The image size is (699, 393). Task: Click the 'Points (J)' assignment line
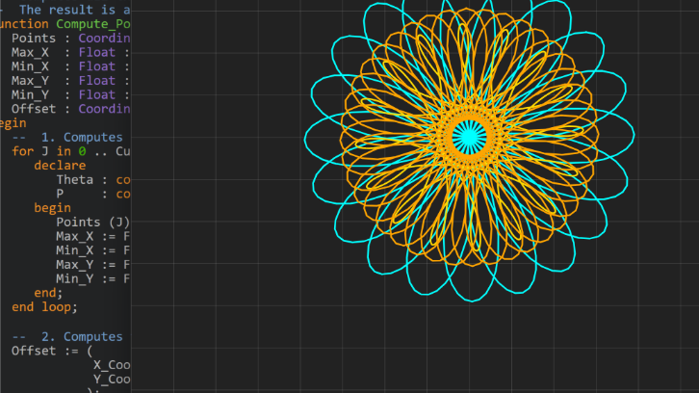[x=92, y=222]
